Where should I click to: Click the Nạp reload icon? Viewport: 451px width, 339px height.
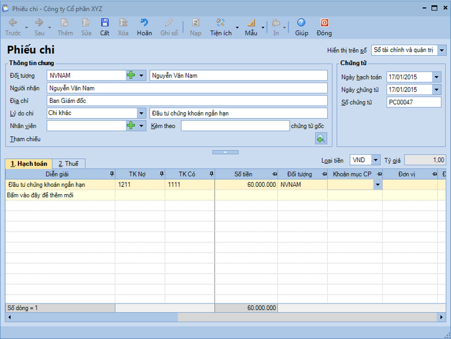click(195, 23)
